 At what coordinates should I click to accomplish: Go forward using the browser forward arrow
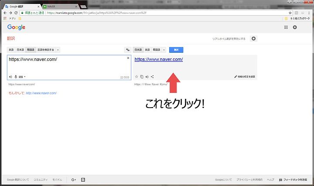click(x=10, y=13)
